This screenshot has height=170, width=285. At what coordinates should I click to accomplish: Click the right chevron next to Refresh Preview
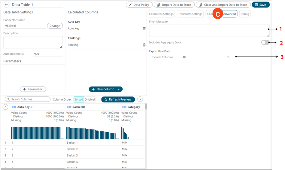[x=140, y=99]
